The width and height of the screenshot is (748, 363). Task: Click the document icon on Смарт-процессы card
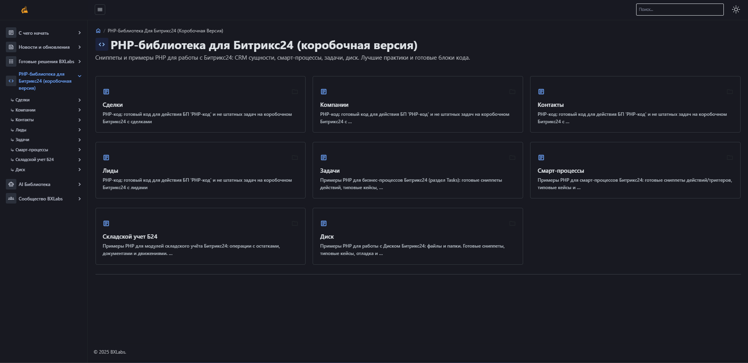[541, 158]
